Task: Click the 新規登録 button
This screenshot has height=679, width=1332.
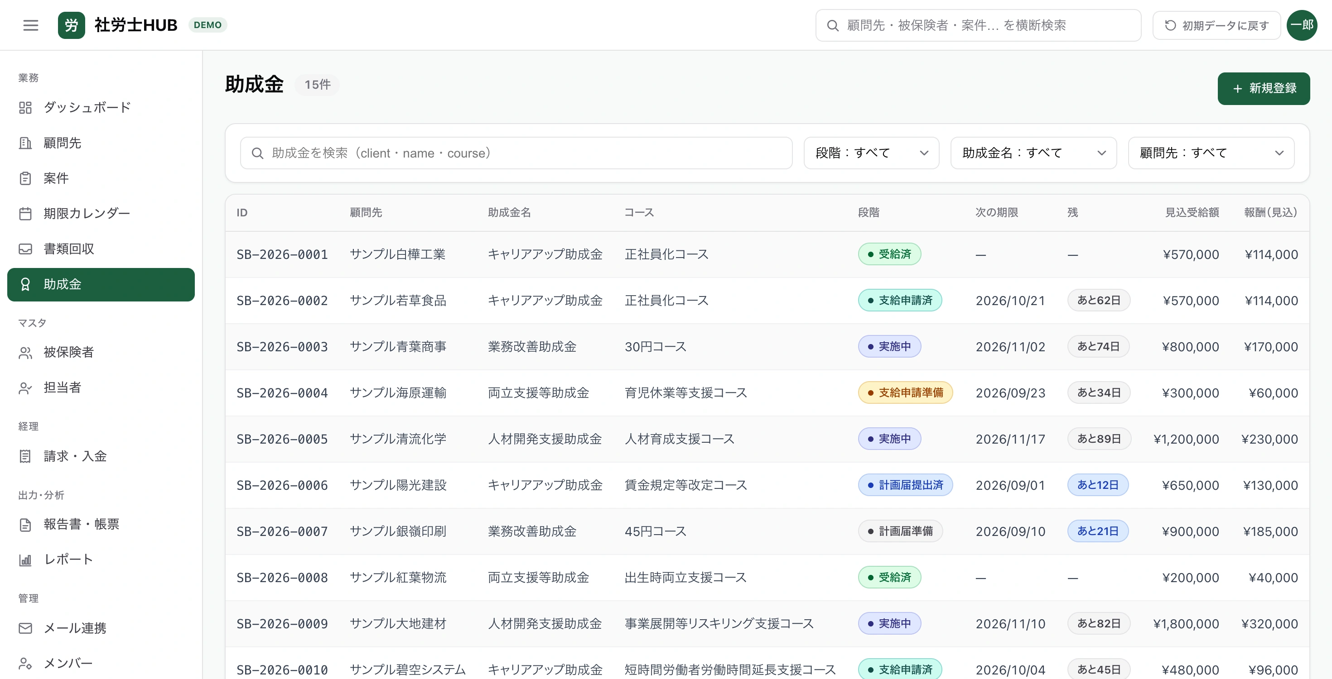Action: coord(1263,89)
